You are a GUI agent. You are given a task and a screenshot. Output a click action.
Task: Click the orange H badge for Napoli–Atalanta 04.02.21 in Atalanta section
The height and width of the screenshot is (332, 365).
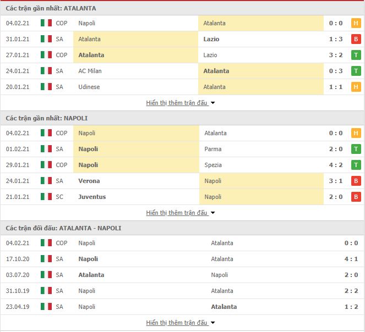(356, 23)
